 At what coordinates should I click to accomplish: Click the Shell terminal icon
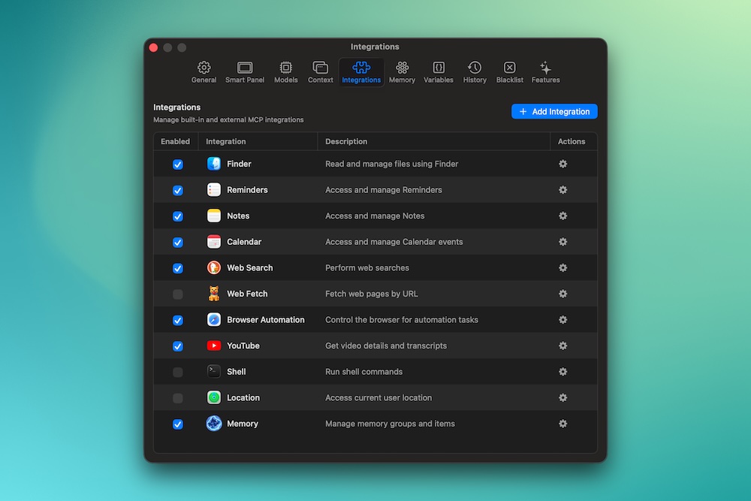tap(214, 372)
